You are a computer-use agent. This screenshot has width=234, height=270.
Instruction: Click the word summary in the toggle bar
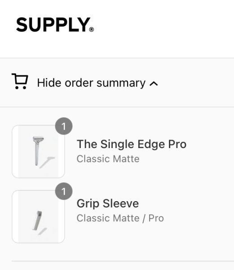click(121, 84)
